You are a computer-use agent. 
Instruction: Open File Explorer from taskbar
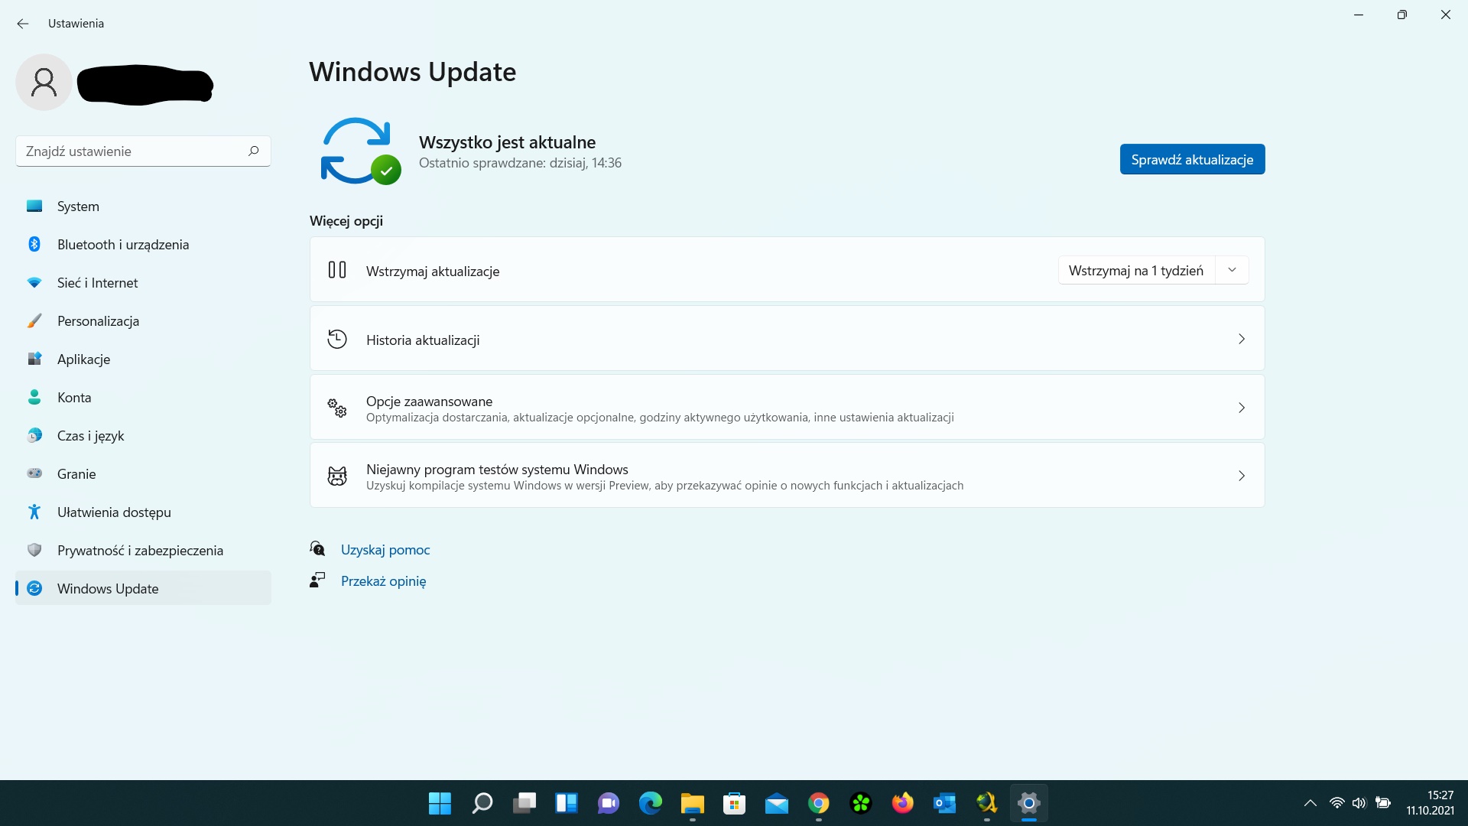pos(693,803)
